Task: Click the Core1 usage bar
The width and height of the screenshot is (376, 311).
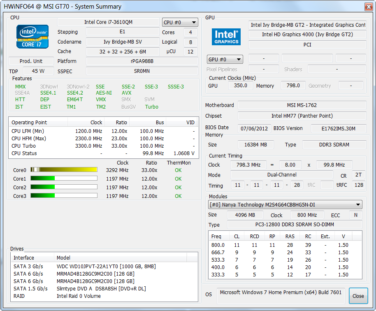Action: tap(64, 179)
